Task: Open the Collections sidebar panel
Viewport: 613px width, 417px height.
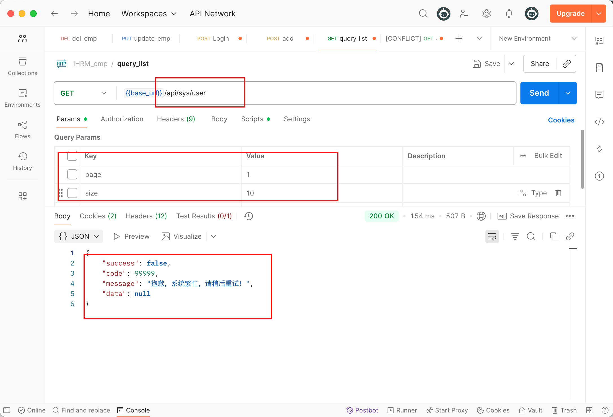Action: coord(22,67)
